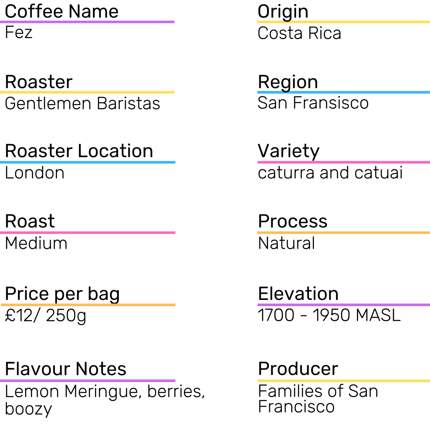This screenshot has height=430, width=430.
Task: Select the Natural process value
Action: pyautogui.click(x=286, y=243)
